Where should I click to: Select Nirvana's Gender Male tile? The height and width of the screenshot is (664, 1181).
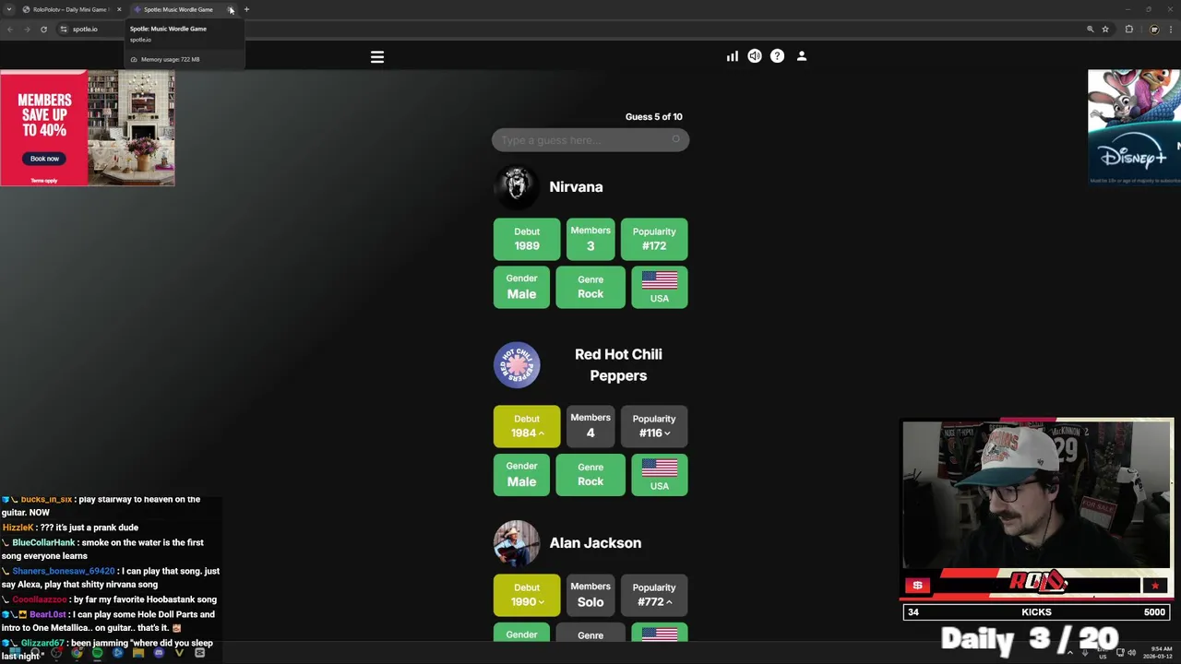click(521, 287)
